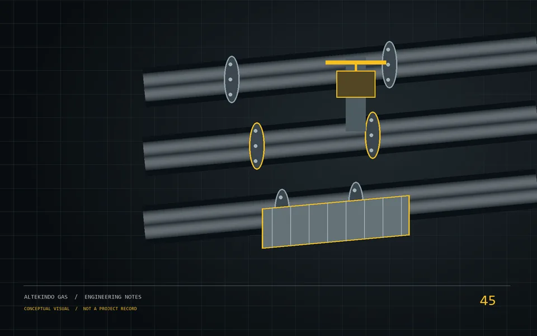Select the gray valve stem below the box
The width and height of the screenshot is (537, 336).
click(356, 115)
